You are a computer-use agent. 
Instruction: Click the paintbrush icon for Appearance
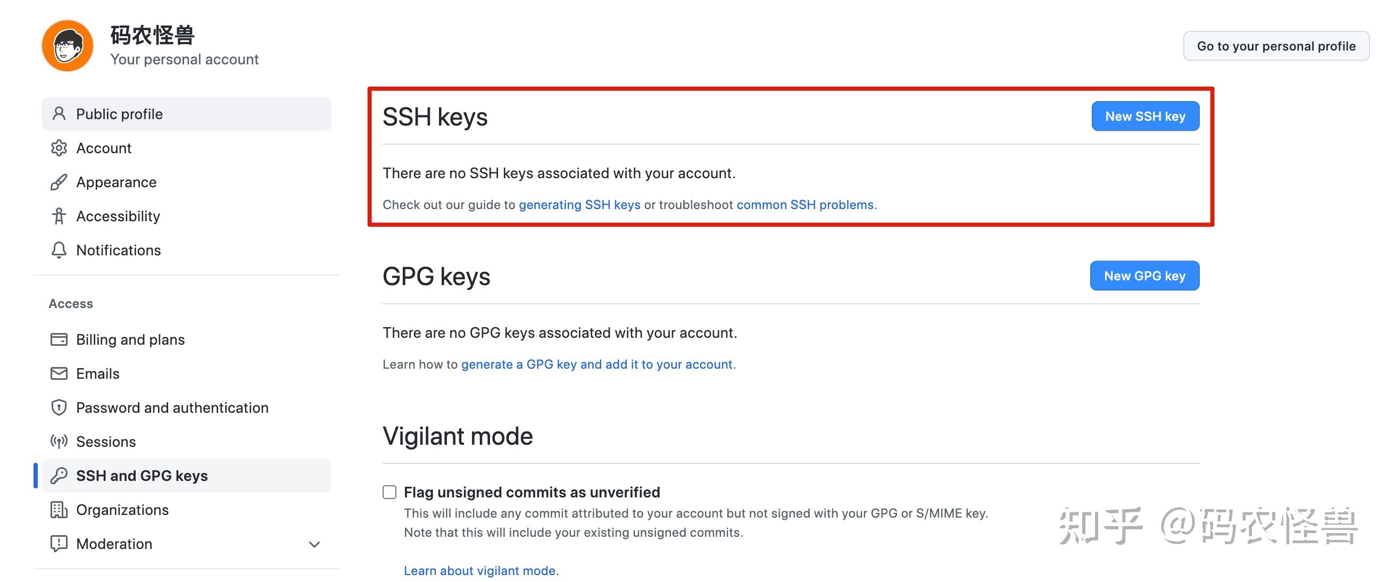coord(59,182)
